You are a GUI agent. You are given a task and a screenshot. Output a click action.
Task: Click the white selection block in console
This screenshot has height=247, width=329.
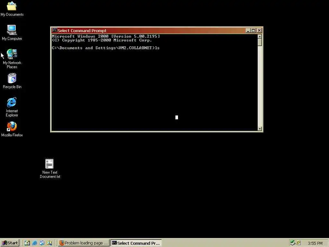tap(177, 117)
